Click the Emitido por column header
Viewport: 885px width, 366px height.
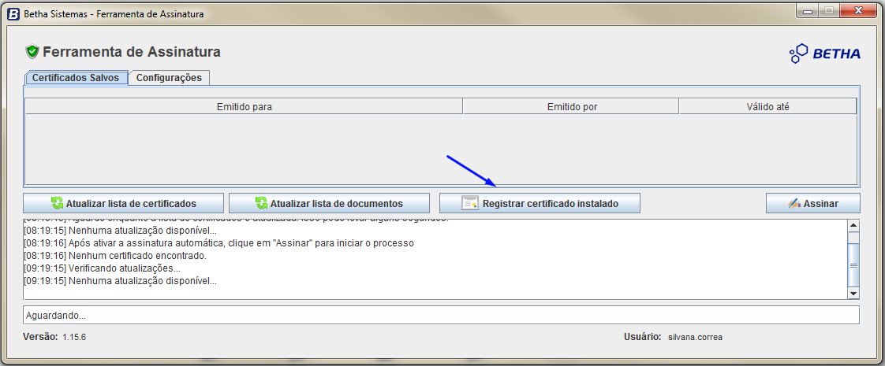(x=571, y=106)
